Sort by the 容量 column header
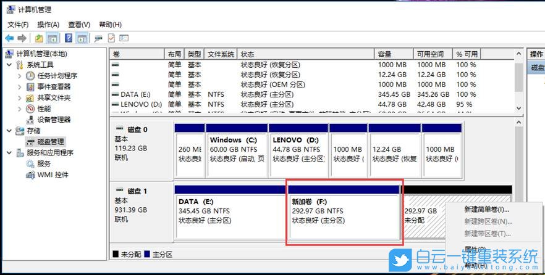This screenshot has width=545, height=275. 394,54
